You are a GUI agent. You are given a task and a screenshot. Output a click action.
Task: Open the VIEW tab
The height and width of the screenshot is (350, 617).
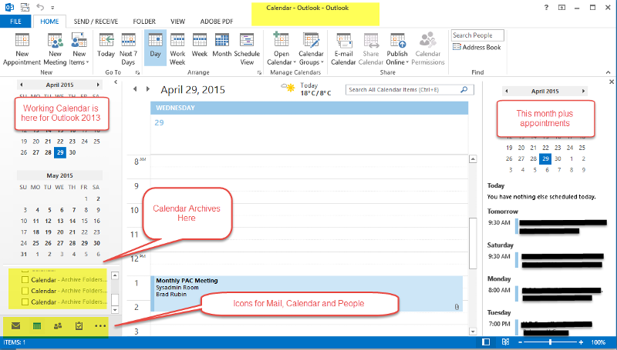pyautogui.click(x=177, y=22)
